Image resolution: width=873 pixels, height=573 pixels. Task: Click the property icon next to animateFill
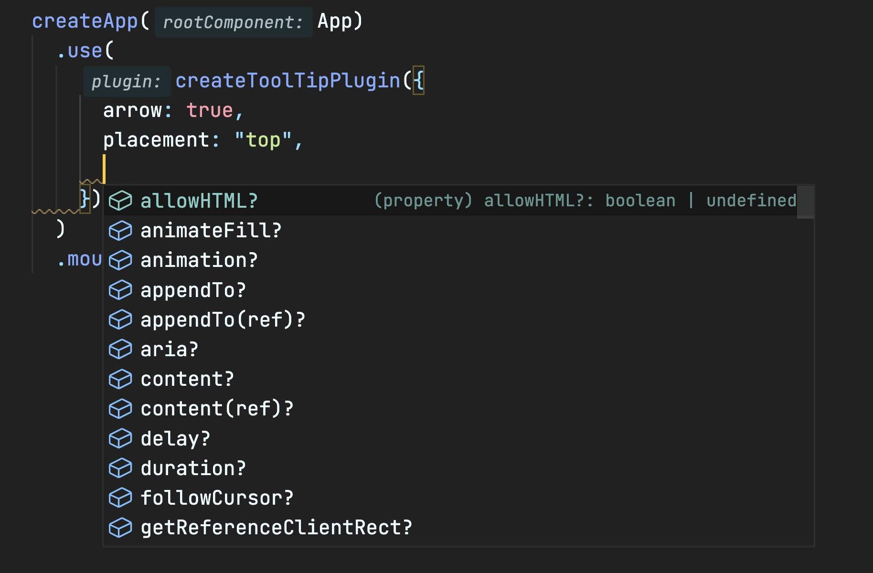coord(120,231)
